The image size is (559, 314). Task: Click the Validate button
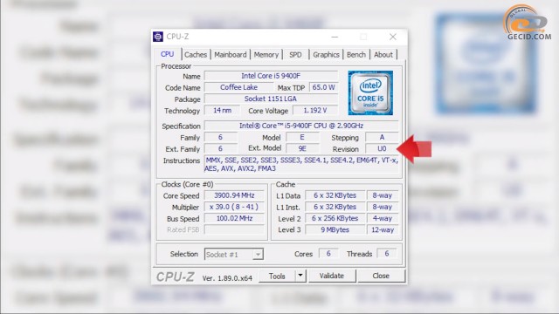point(332,276)
